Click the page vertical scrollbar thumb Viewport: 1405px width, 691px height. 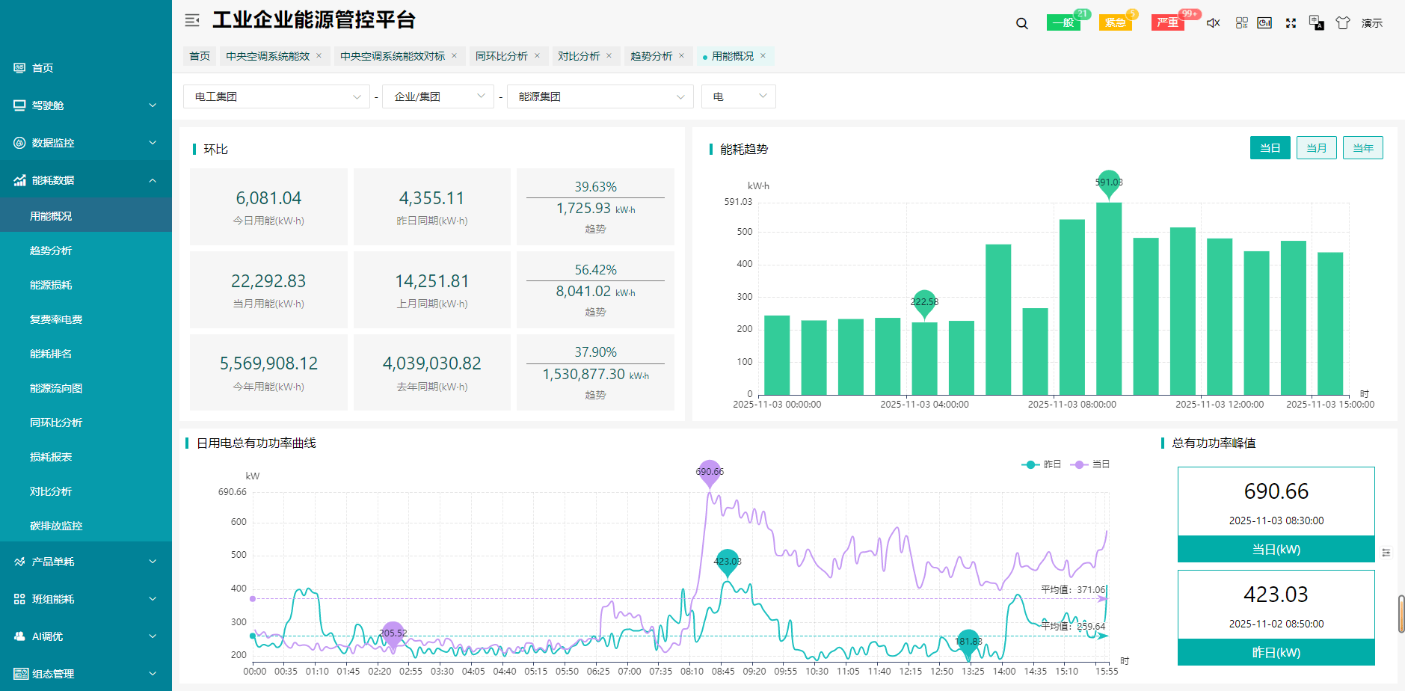[1401, 614]
